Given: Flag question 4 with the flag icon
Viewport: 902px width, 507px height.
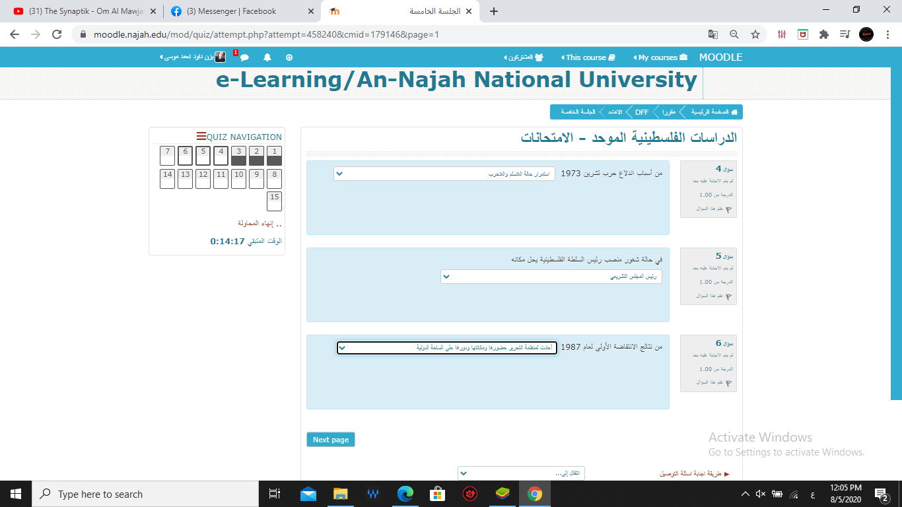Looking at the screenshot, I should (x=728, y=209).
